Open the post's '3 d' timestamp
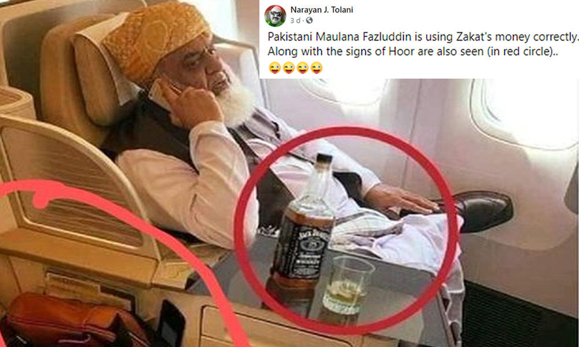Image resolution: width=579 pixels, height=347 pixels. (x=295, y=21)
